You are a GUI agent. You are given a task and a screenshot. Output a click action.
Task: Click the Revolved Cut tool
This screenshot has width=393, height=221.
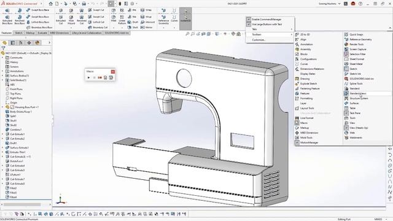tap(82, 20)
